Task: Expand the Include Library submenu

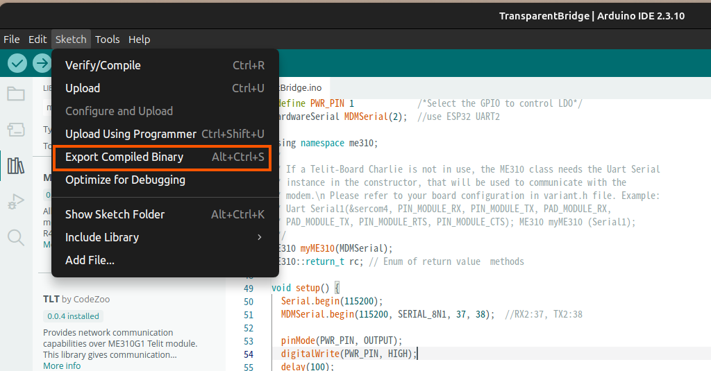Action: click(x=165, y=237)
